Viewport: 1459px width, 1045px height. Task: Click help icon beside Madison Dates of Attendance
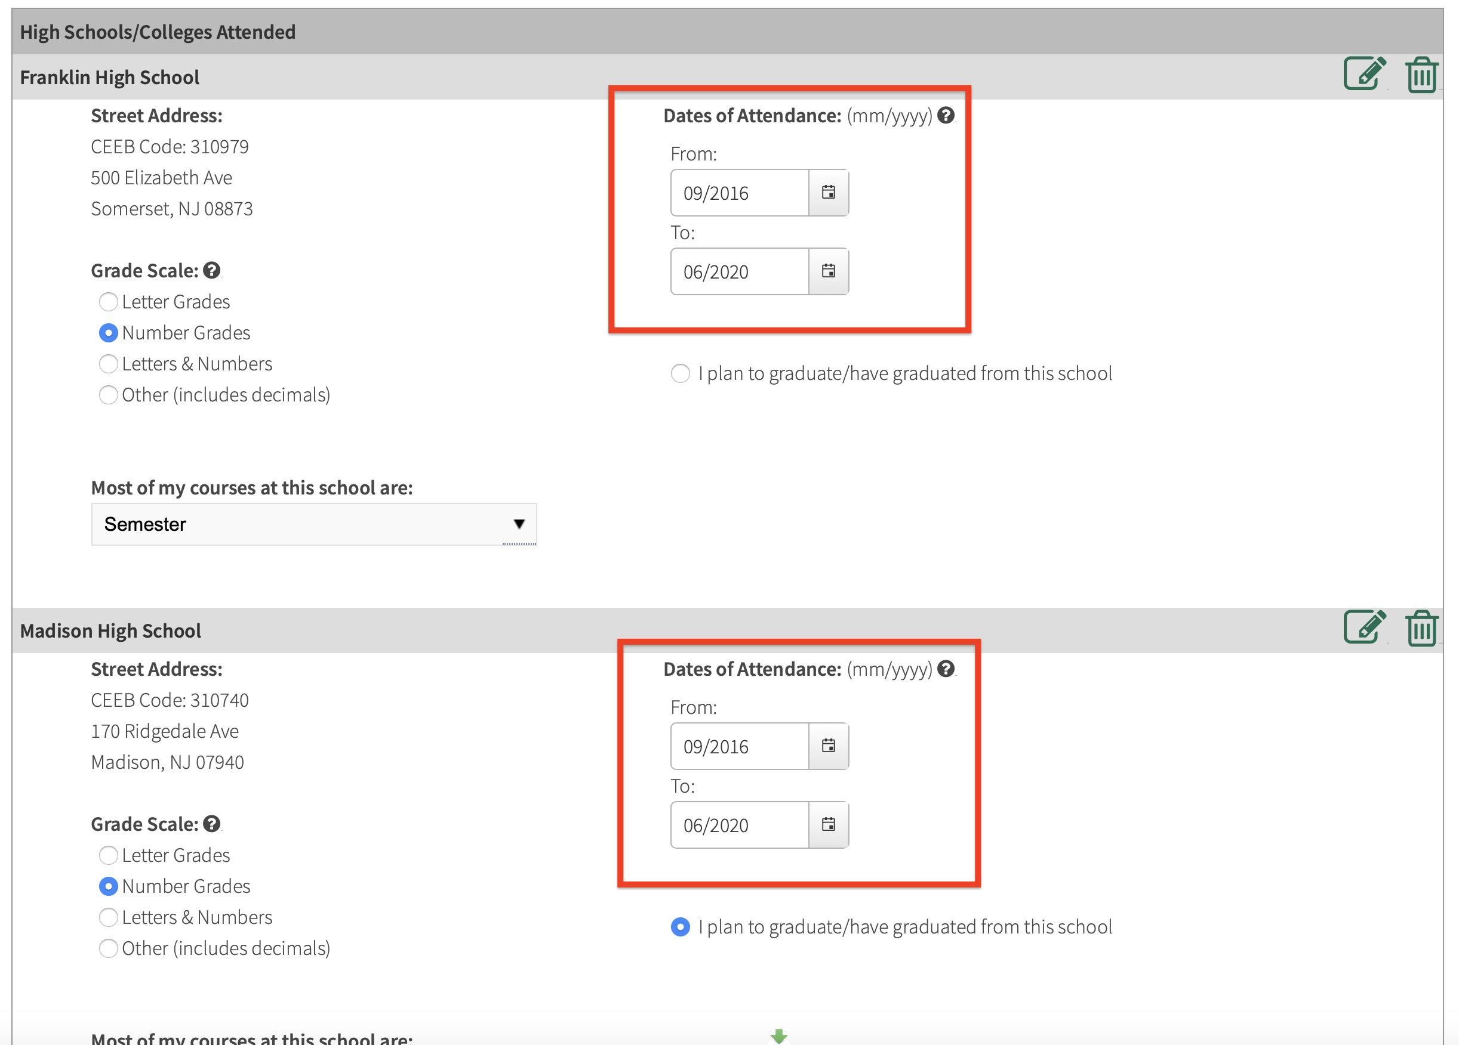(945, 669)
